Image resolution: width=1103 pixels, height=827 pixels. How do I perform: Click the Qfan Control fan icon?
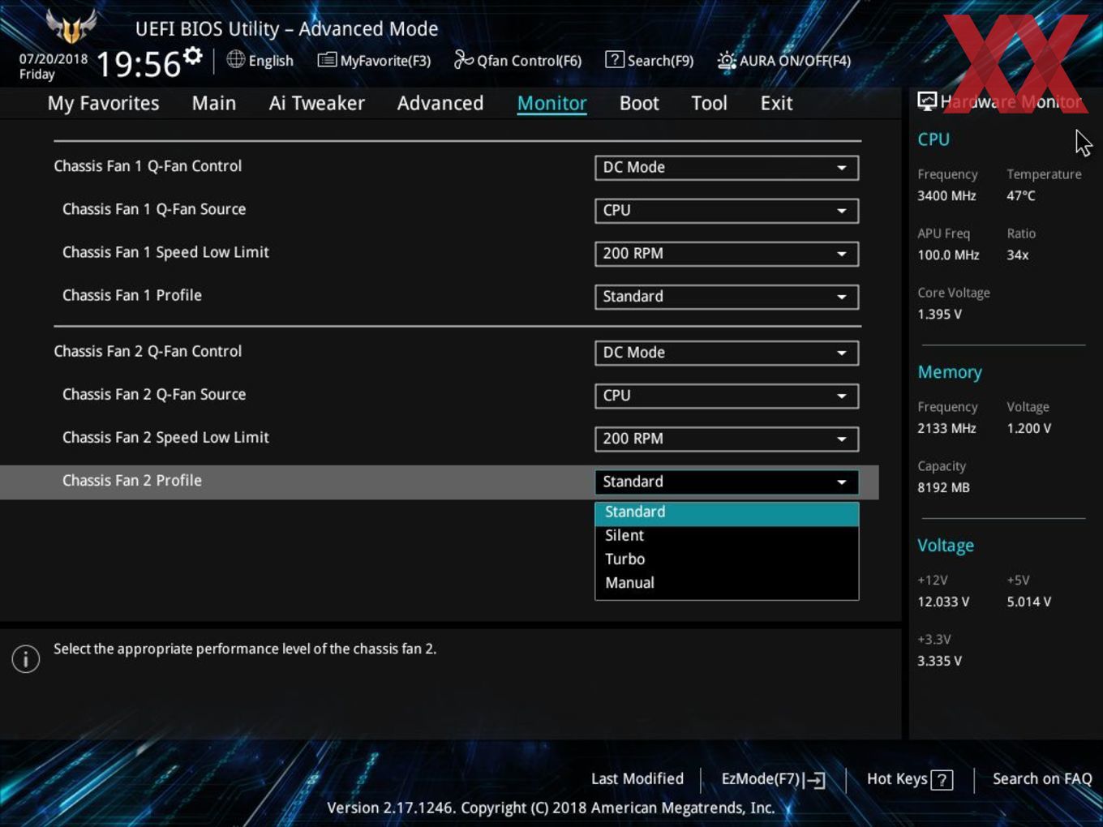pyautogui.click(x=464, y=59)
